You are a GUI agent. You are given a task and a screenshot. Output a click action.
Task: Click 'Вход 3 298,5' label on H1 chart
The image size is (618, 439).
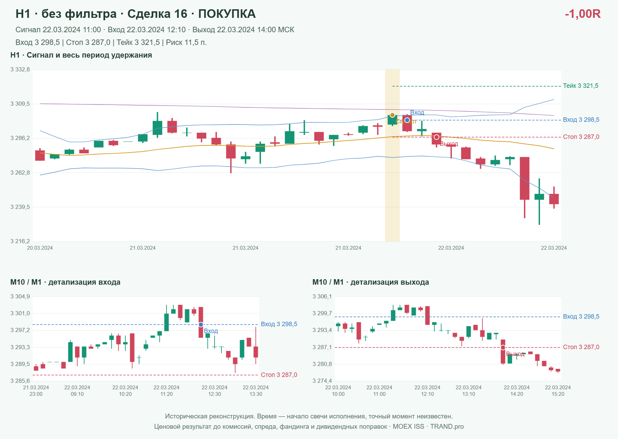(581, 120)
